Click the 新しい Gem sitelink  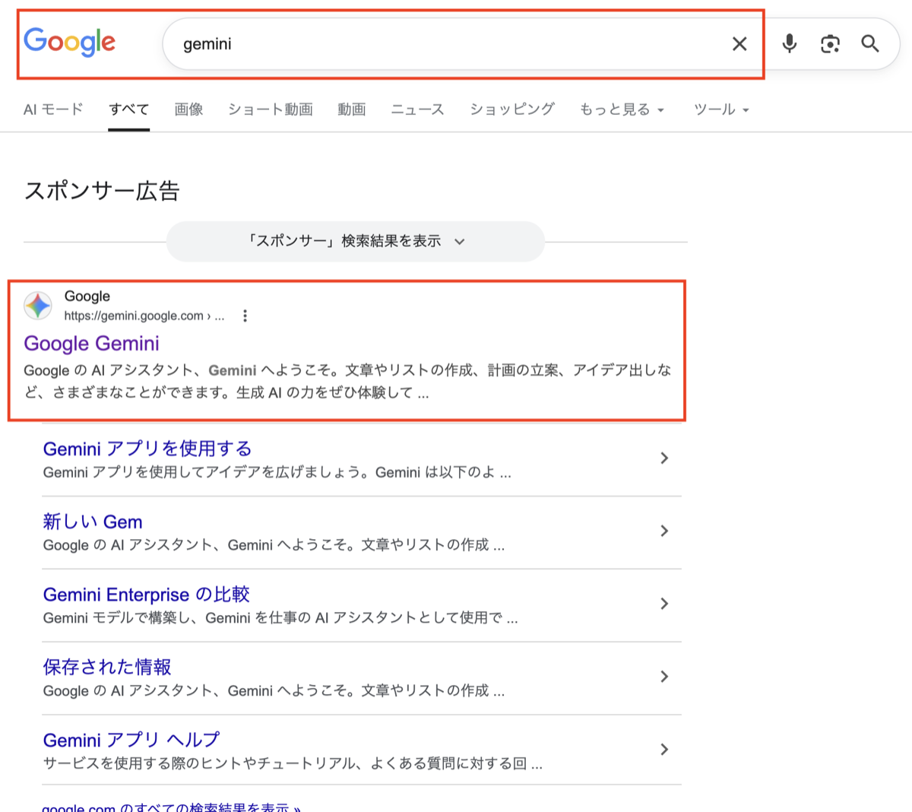92,522
